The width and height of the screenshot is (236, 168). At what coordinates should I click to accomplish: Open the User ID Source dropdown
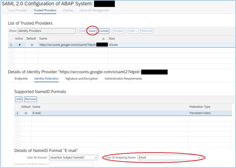[73, 157]
